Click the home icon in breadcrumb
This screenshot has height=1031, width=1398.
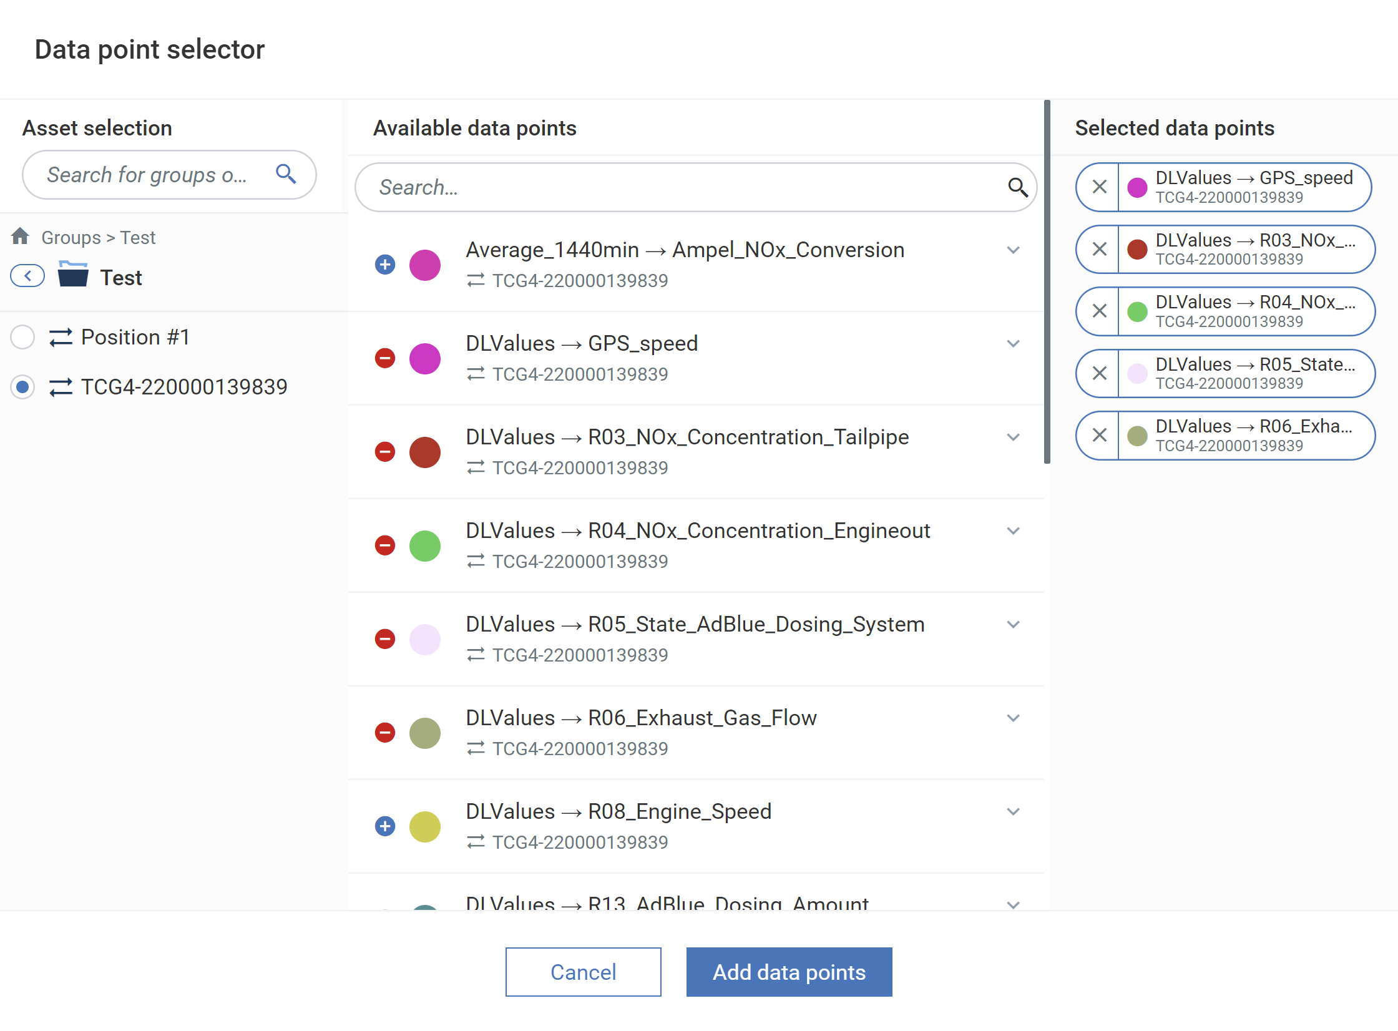[20, 237]
